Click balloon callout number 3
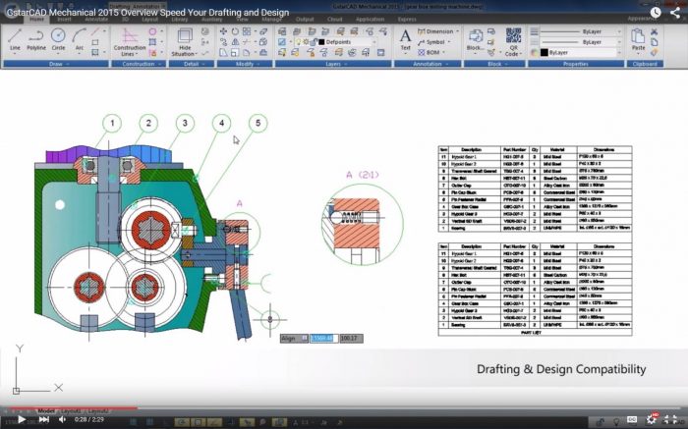The height and width of the screenshot is (429, 688). 185,123
